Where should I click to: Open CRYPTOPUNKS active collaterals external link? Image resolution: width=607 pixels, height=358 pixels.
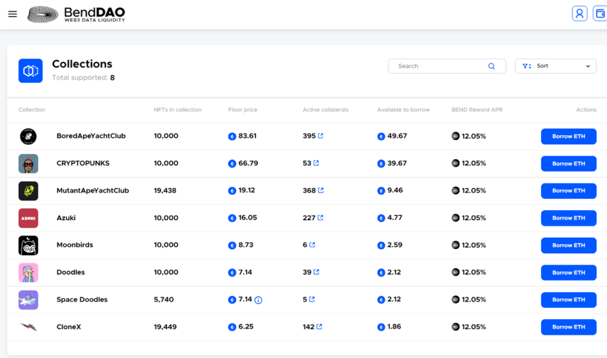(x=317, y=163)
